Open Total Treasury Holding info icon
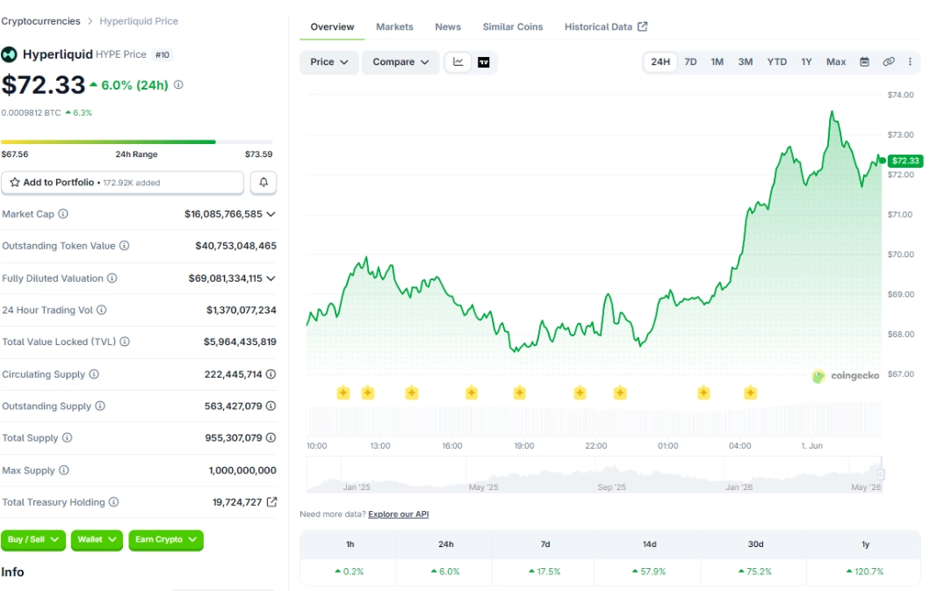 (114, 502)
